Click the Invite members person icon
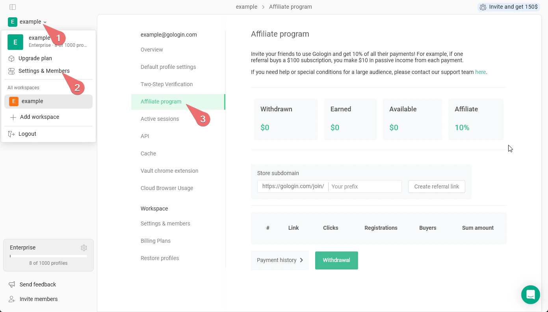 pos(11,299)
